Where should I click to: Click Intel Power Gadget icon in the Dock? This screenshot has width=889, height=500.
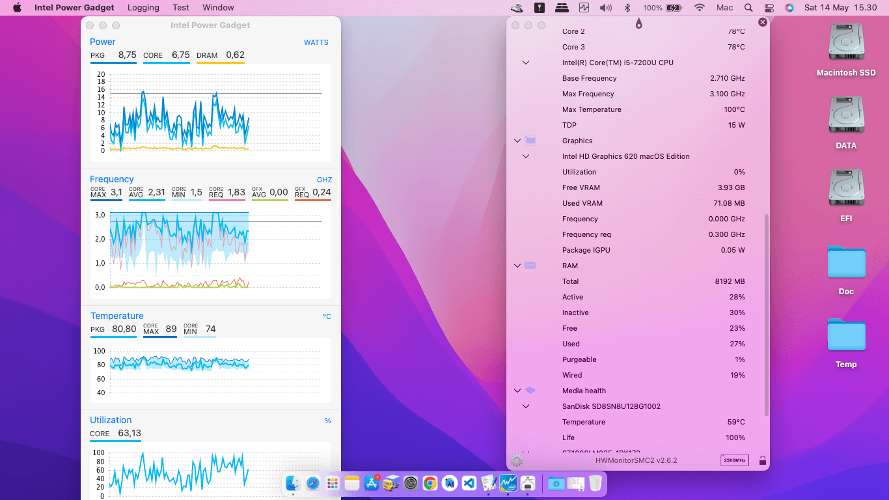(x=508, y=483)
